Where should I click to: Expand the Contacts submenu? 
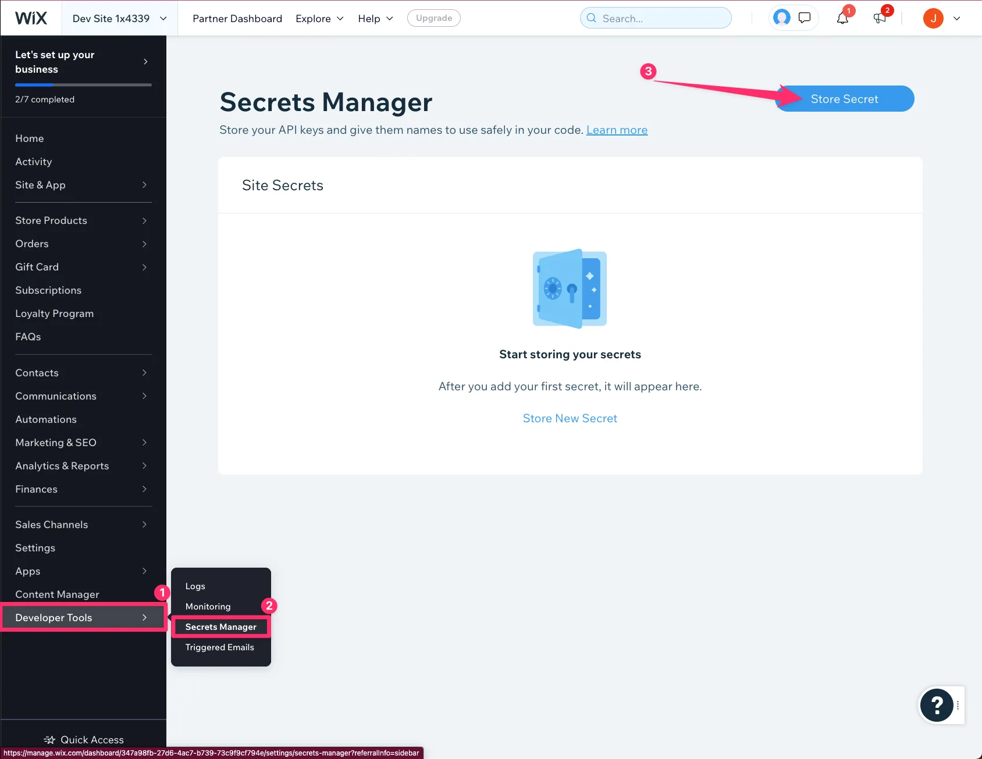pyautogui.click(x=83, y=373)
